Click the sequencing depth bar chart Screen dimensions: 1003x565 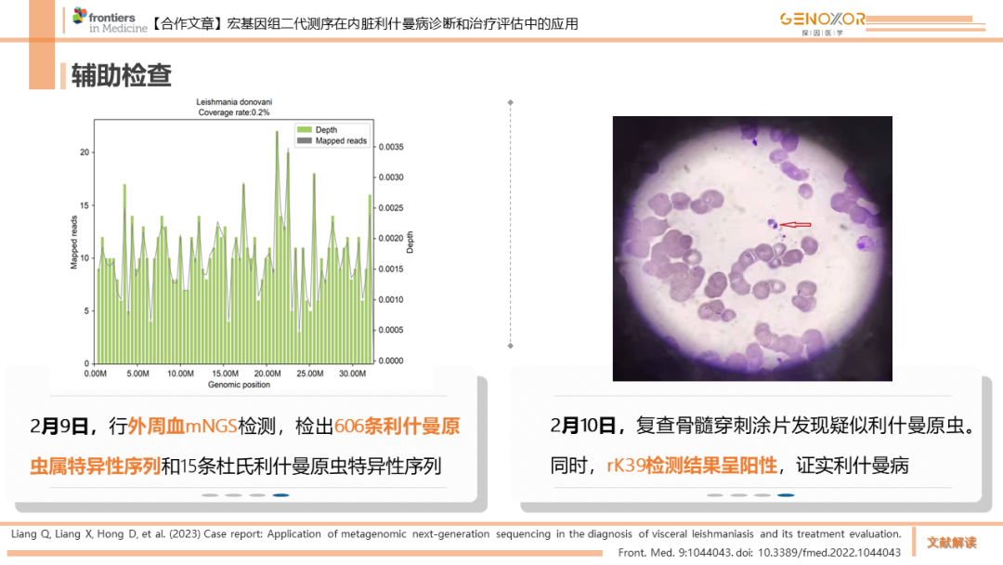tap(234, 242)
